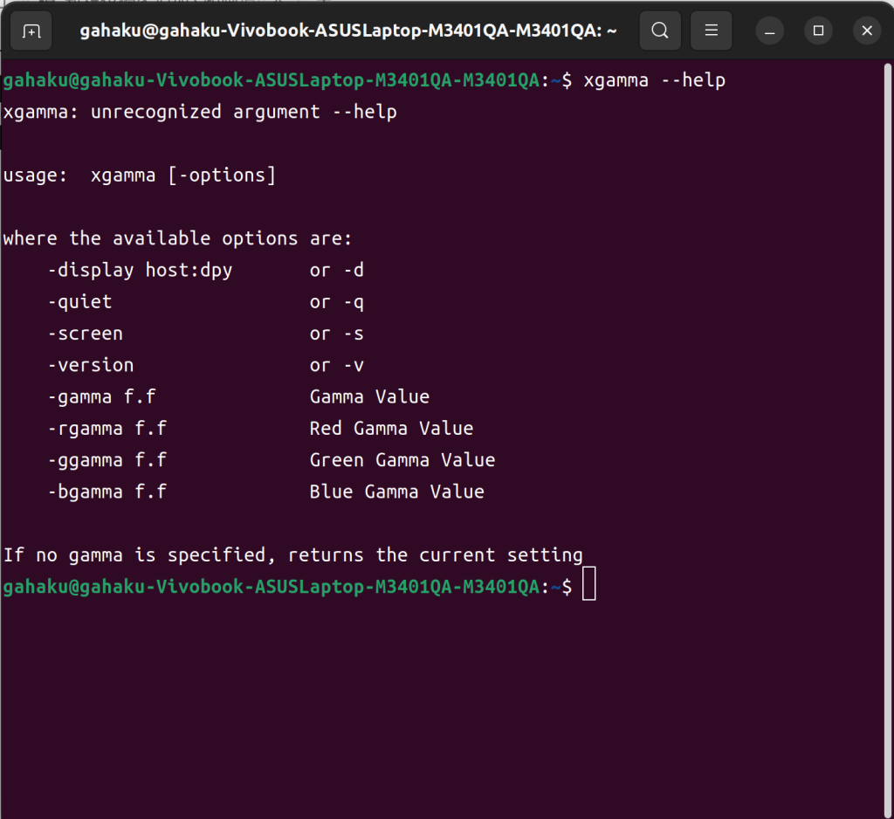Close the terminal window
This screenshot has height=819, width=894.
(867, 31)
